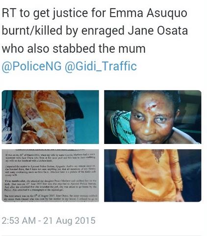The width and height of the screenshot is (207, 236).
Task: Click the first paragraph of the document thumbnail
Action: (x=50, y=157)
